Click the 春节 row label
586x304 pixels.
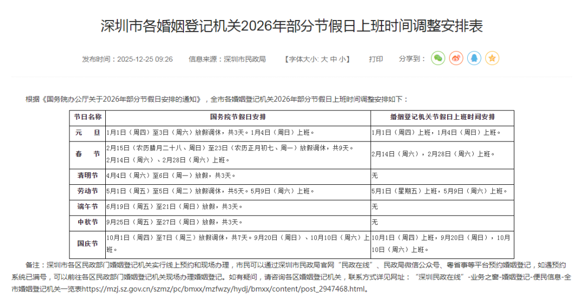pos(87,154)
